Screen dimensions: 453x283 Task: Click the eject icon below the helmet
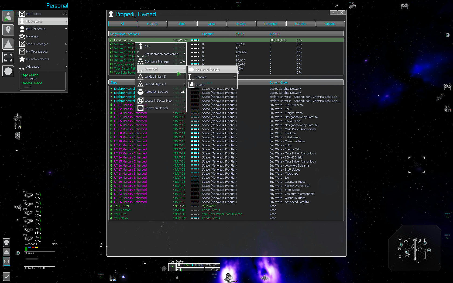point(6,252)
